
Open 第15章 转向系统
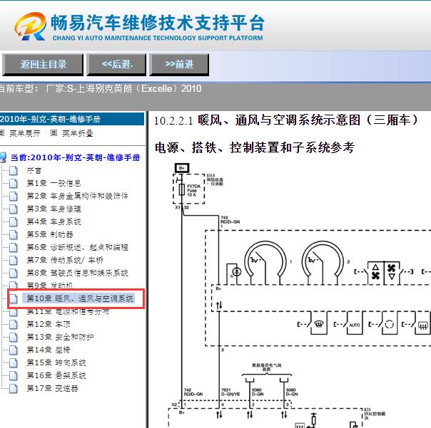tap(56, 362)
